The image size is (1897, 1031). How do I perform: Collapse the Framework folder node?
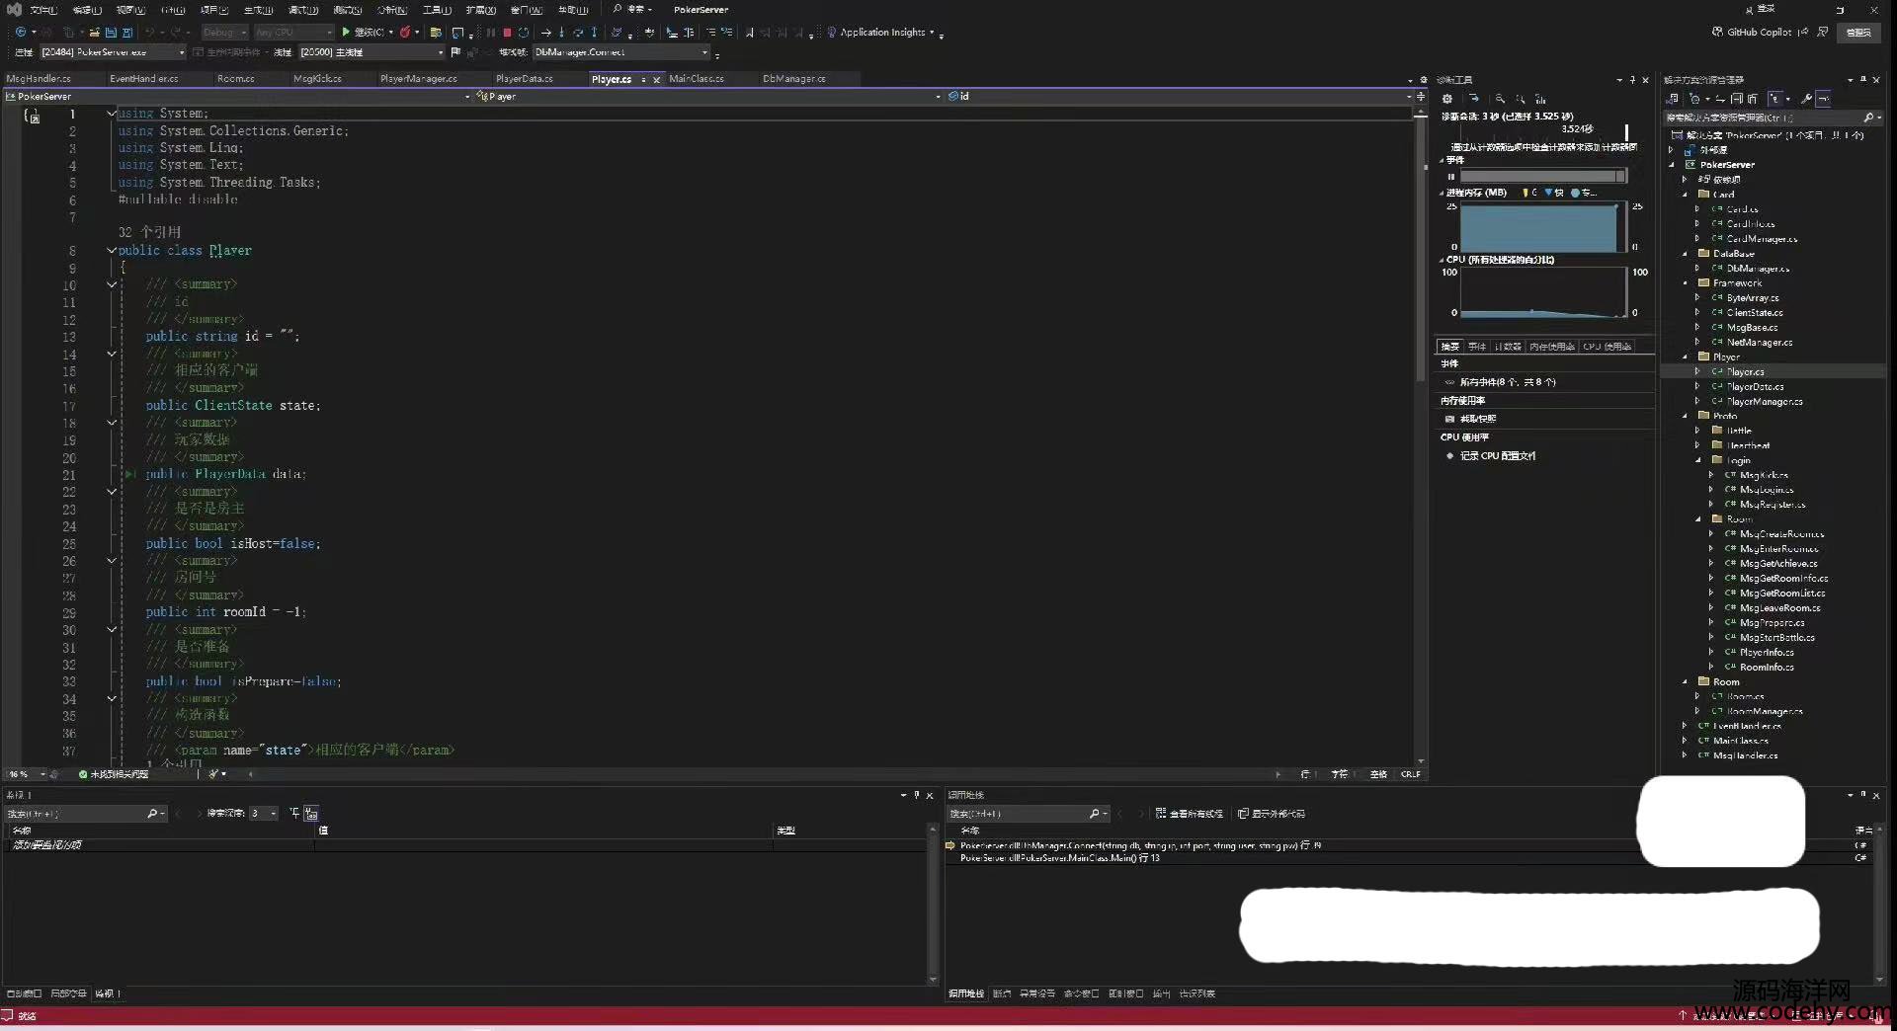click(1686, 283)
